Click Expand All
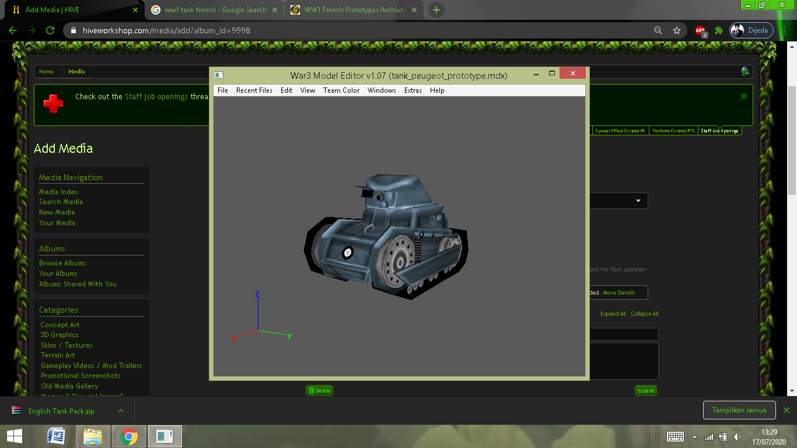 [613, 314]
